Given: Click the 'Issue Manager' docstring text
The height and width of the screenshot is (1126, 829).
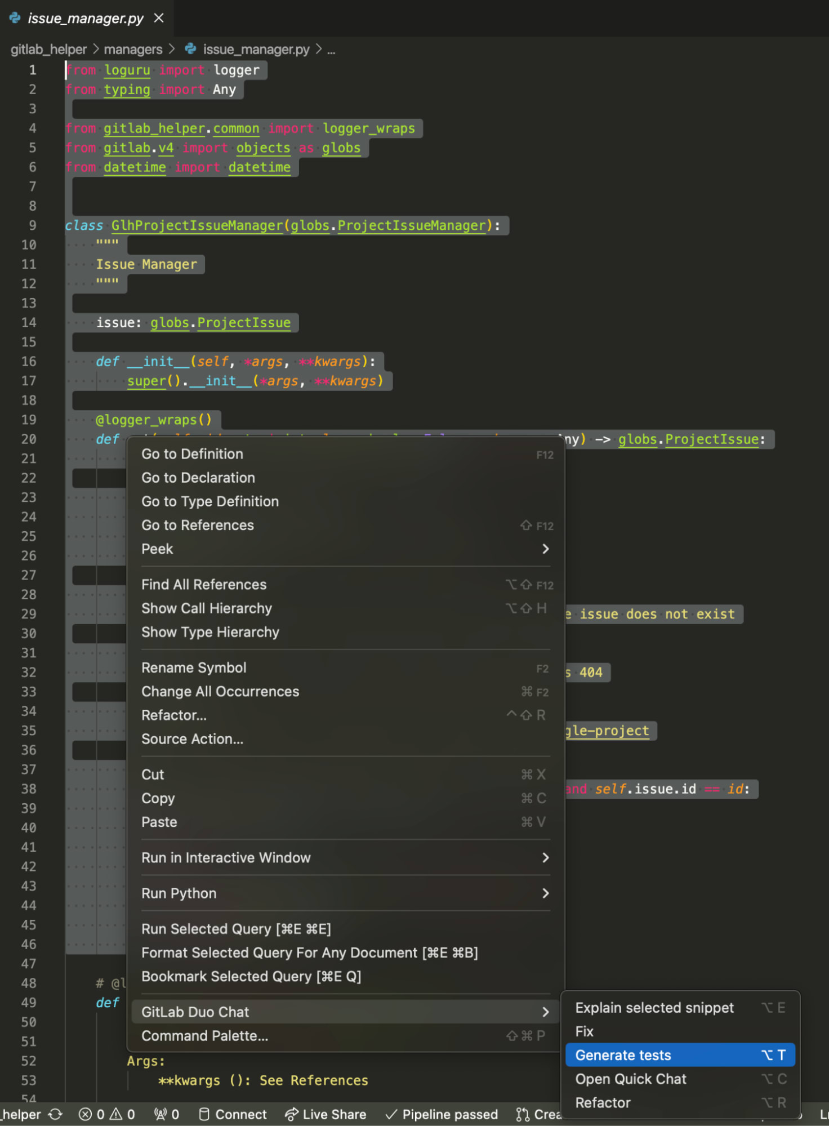Looking at the screenshot, I should point(146,264).
